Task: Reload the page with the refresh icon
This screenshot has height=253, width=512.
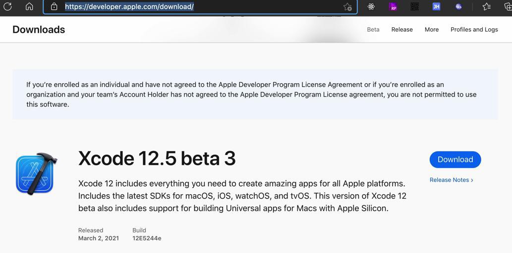Action: click(7, 6)
